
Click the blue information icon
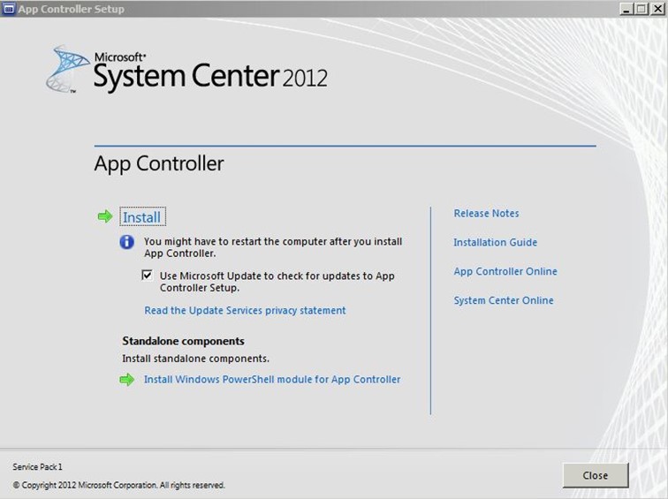pyautogui.click(x=127, y=242)
